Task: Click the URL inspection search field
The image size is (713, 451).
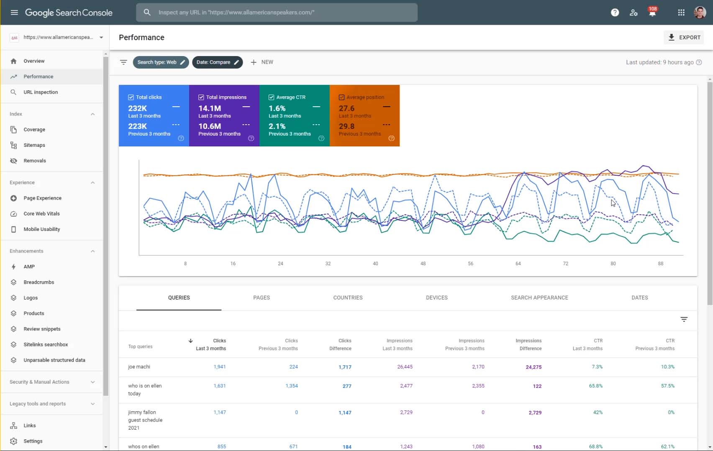Action: pos(277,13)
